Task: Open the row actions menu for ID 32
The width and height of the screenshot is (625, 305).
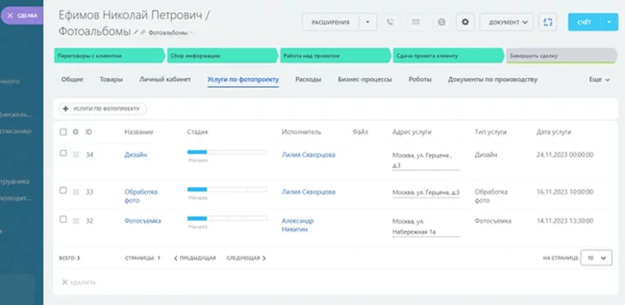Action: coord(76,221)
